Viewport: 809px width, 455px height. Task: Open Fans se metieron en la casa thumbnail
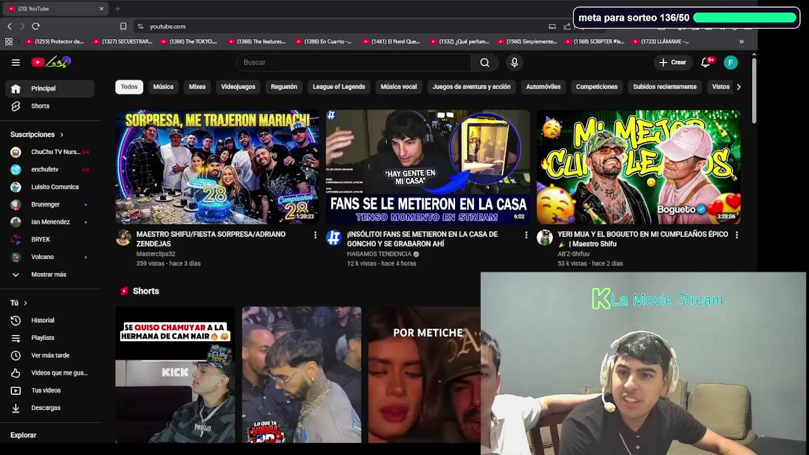point(428,167)
